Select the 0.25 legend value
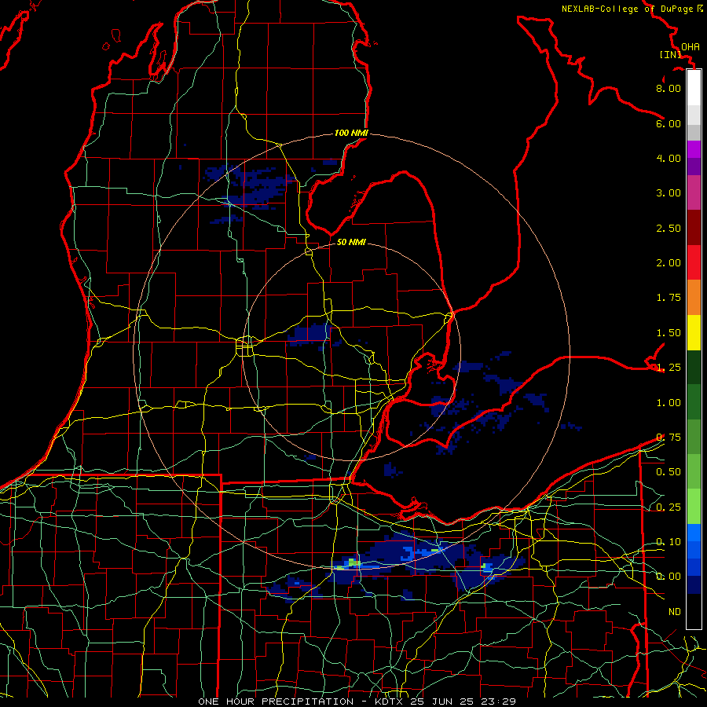707x707 pixels. click(669, 507)
